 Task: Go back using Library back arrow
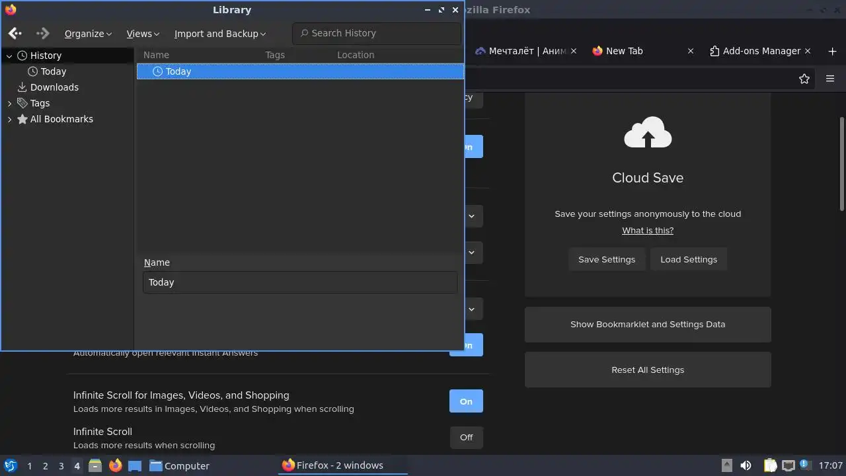[x=15, y=33]
